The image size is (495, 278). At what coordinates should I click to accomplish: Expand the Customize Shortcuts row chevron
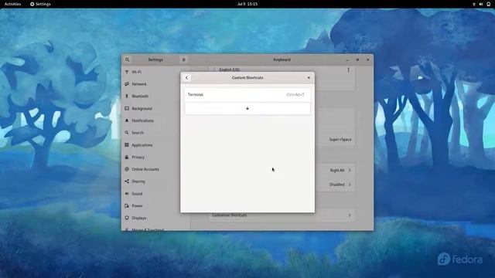tap(350, 215)
